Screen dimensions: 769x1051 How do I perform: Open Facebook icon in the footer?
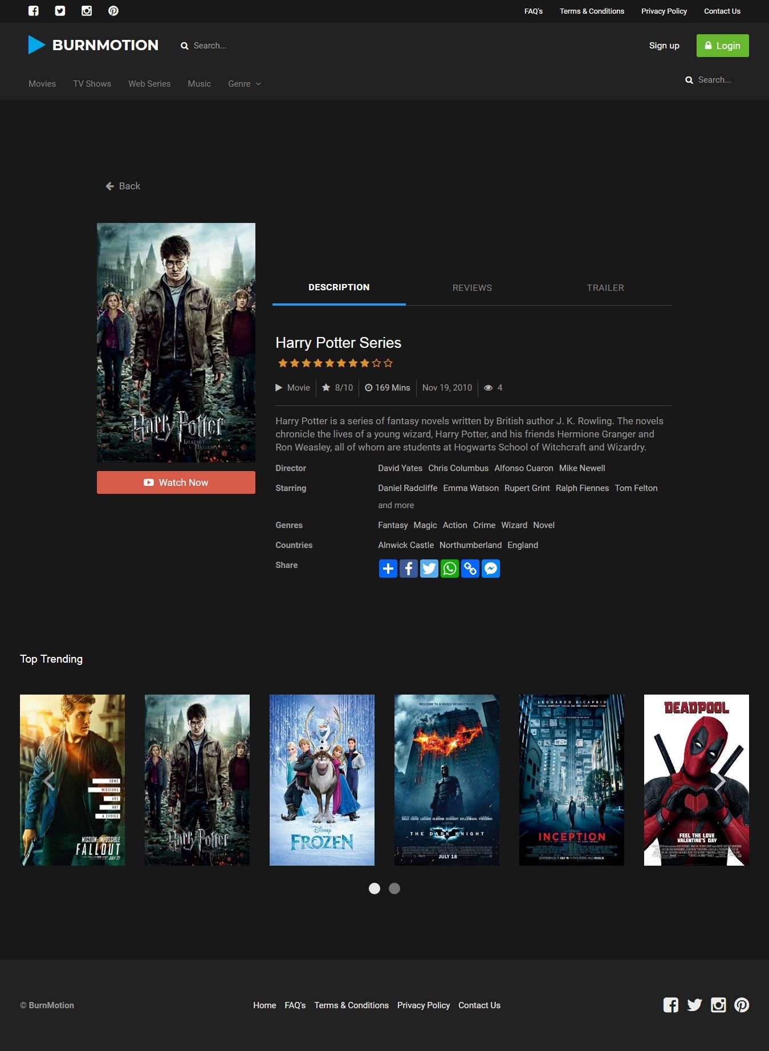671,1005
